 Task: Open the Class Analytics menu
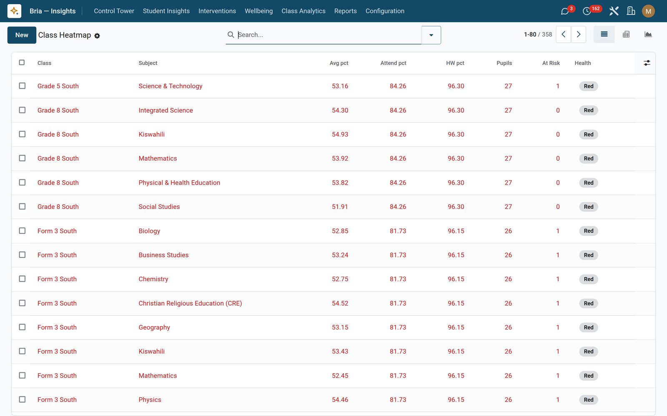(303, 11)
